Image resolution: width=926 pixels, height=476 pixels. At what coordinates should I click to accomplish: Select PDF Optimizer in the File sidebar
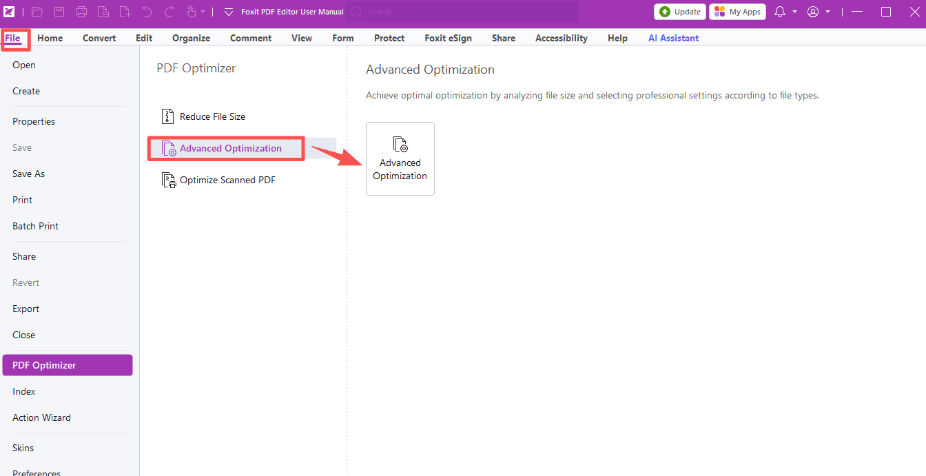(68, 365)
